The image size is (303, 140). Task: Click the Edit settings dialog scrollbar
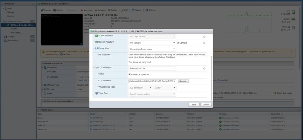pos(211,78)
